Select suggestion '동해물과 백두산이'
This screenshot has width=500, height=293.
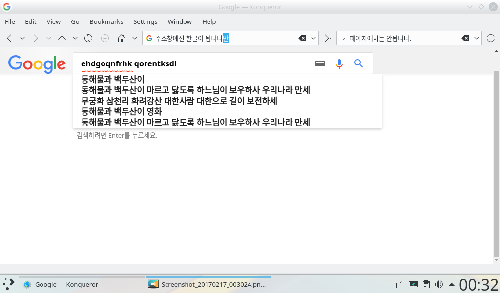click(x=228, y=79)
